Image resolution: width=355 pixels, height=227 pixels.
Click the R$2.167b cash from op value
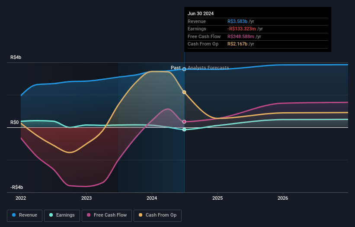pos(237,44)
